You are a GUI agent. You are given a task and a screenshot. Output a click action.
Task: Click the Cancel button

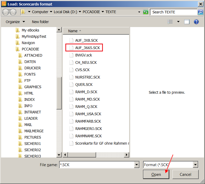185,174
